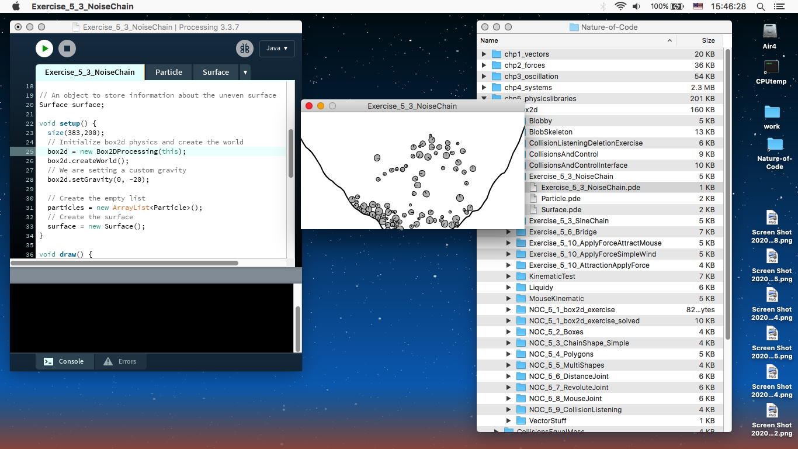Enable the debugger butterfly icon
Screen dimensions: 798x449
coord(245,49)
